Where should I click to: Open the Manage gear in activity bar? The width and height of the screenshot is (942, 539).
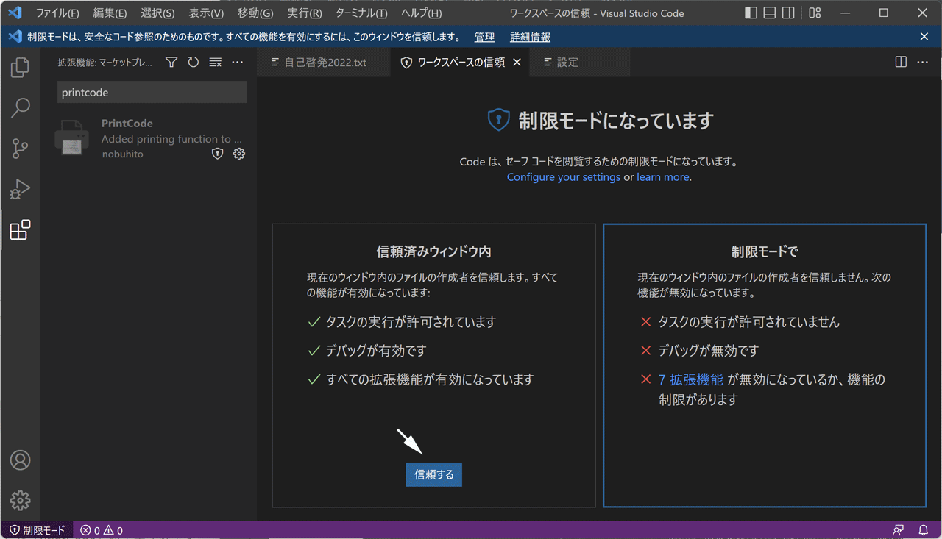pyautogui.click(x=20, y=500)
